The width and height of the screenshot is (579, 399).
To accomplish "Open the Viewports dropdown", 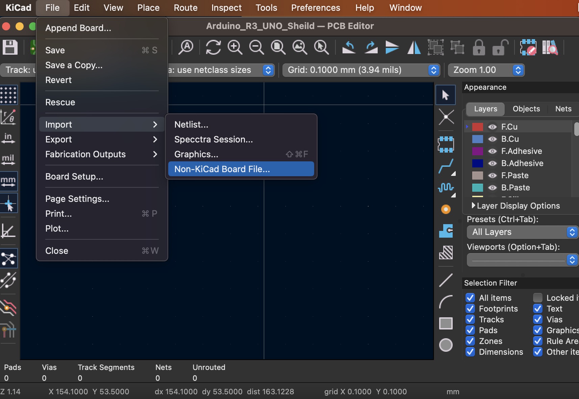I will (x=523, y=260).
